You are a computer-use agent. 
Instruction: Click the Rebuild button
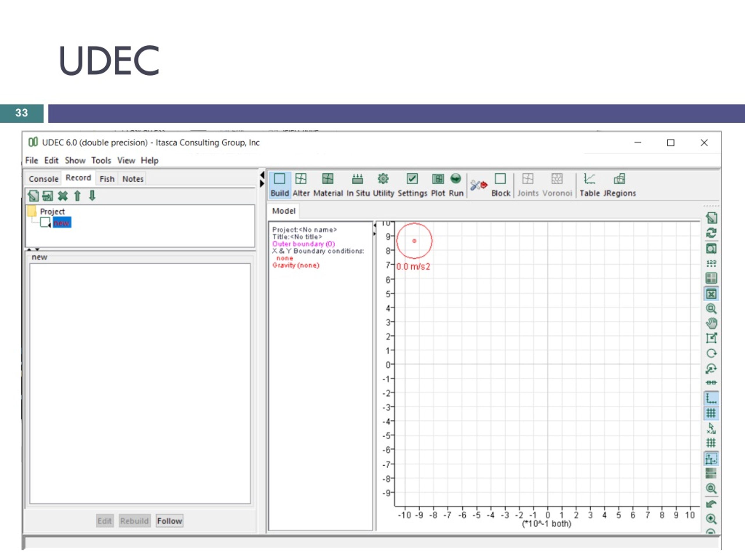(x=134, y=521)
